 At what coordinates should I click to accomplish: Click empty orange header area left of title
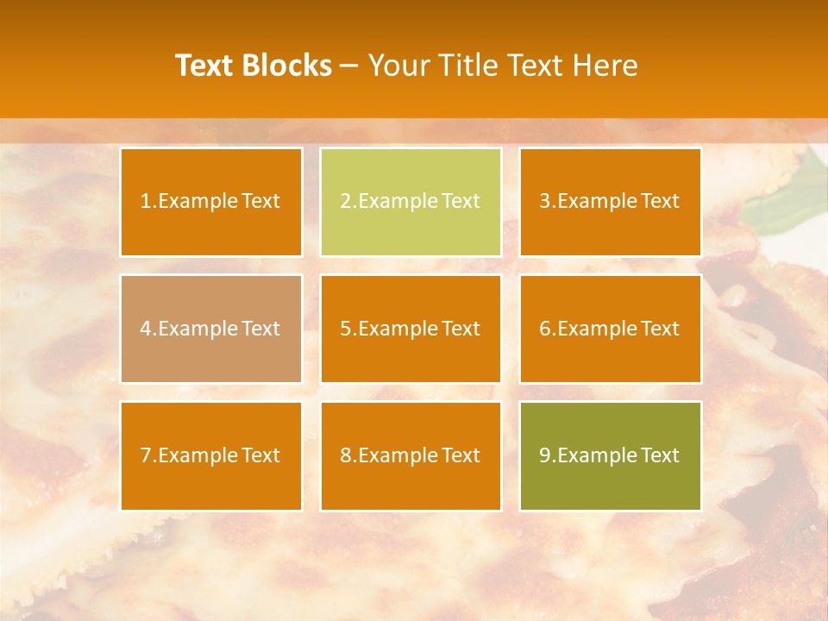(x=78, y=60)
